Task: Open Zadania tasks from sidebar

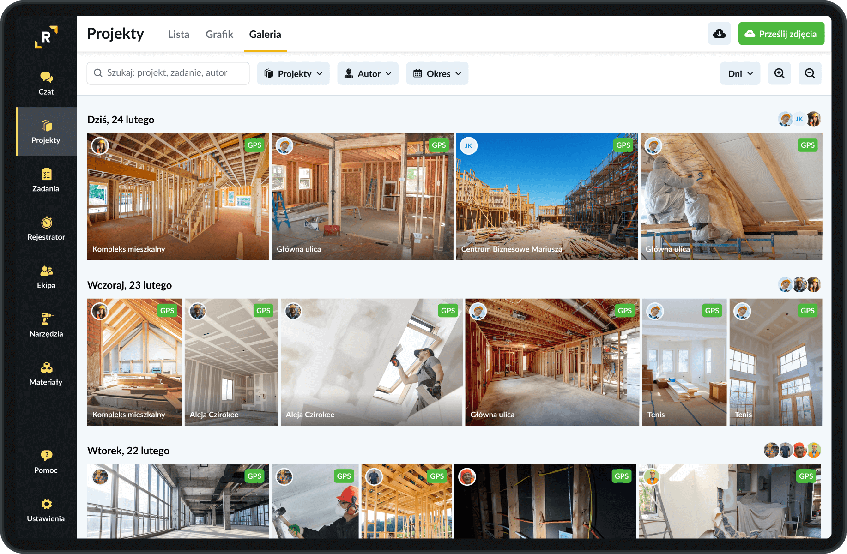Action: [46, 180]
